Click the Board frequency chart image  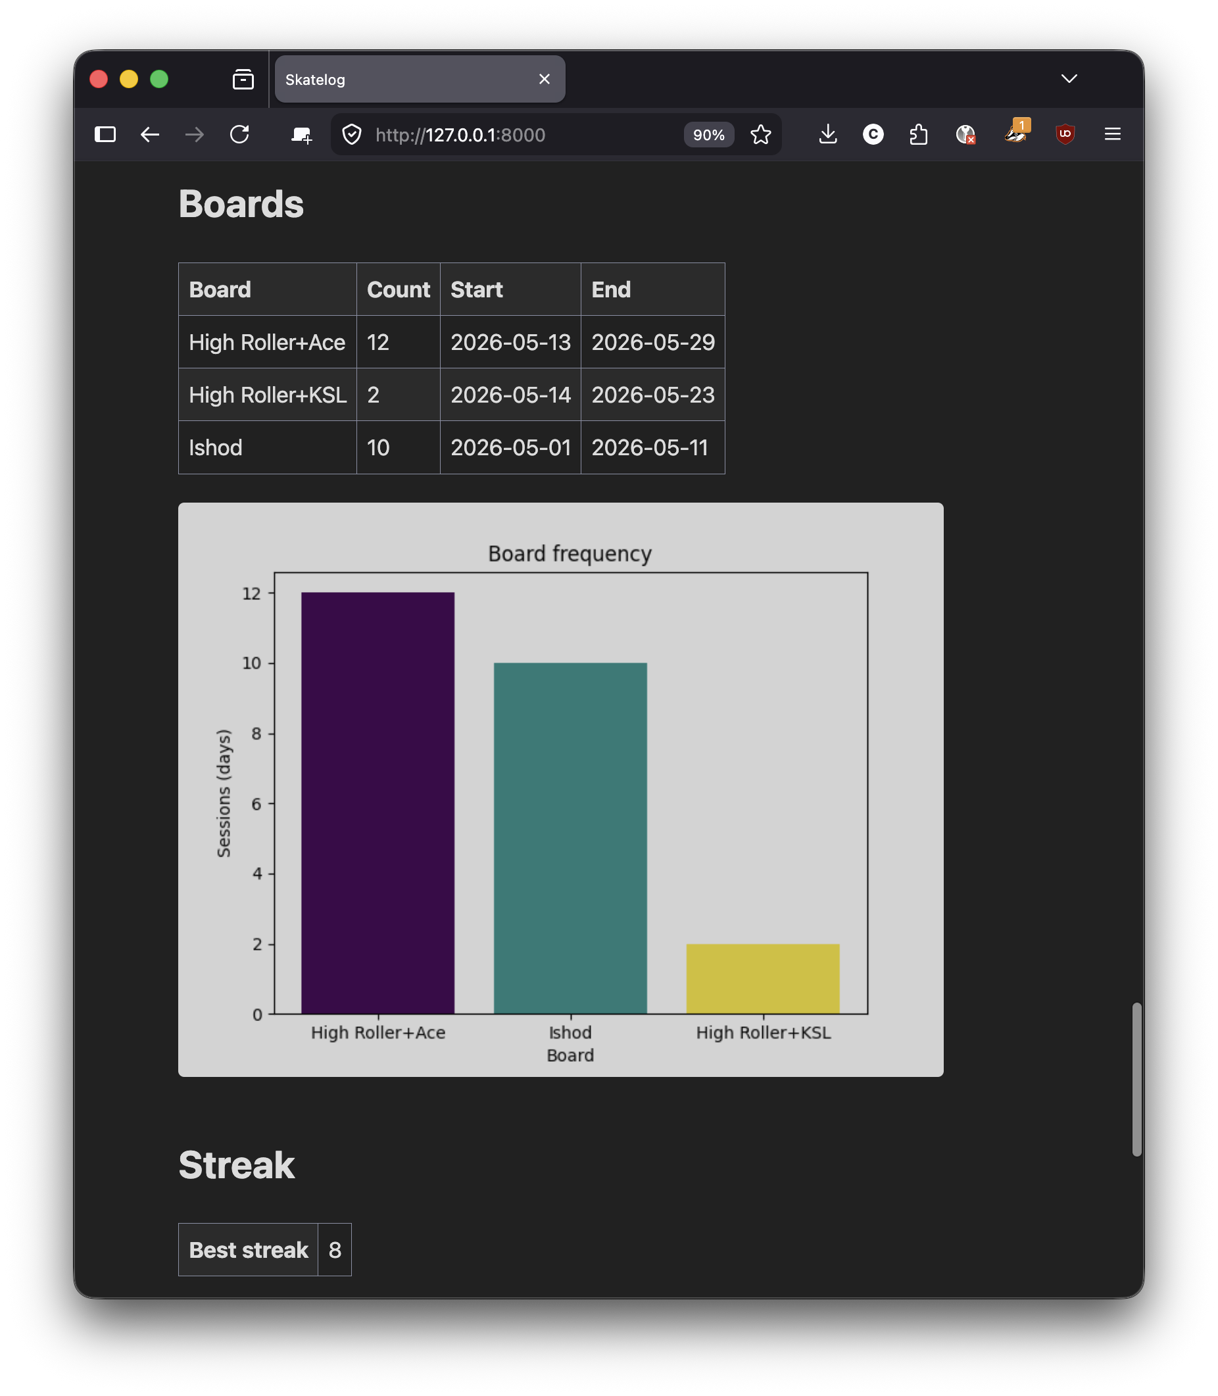(561, 789)
